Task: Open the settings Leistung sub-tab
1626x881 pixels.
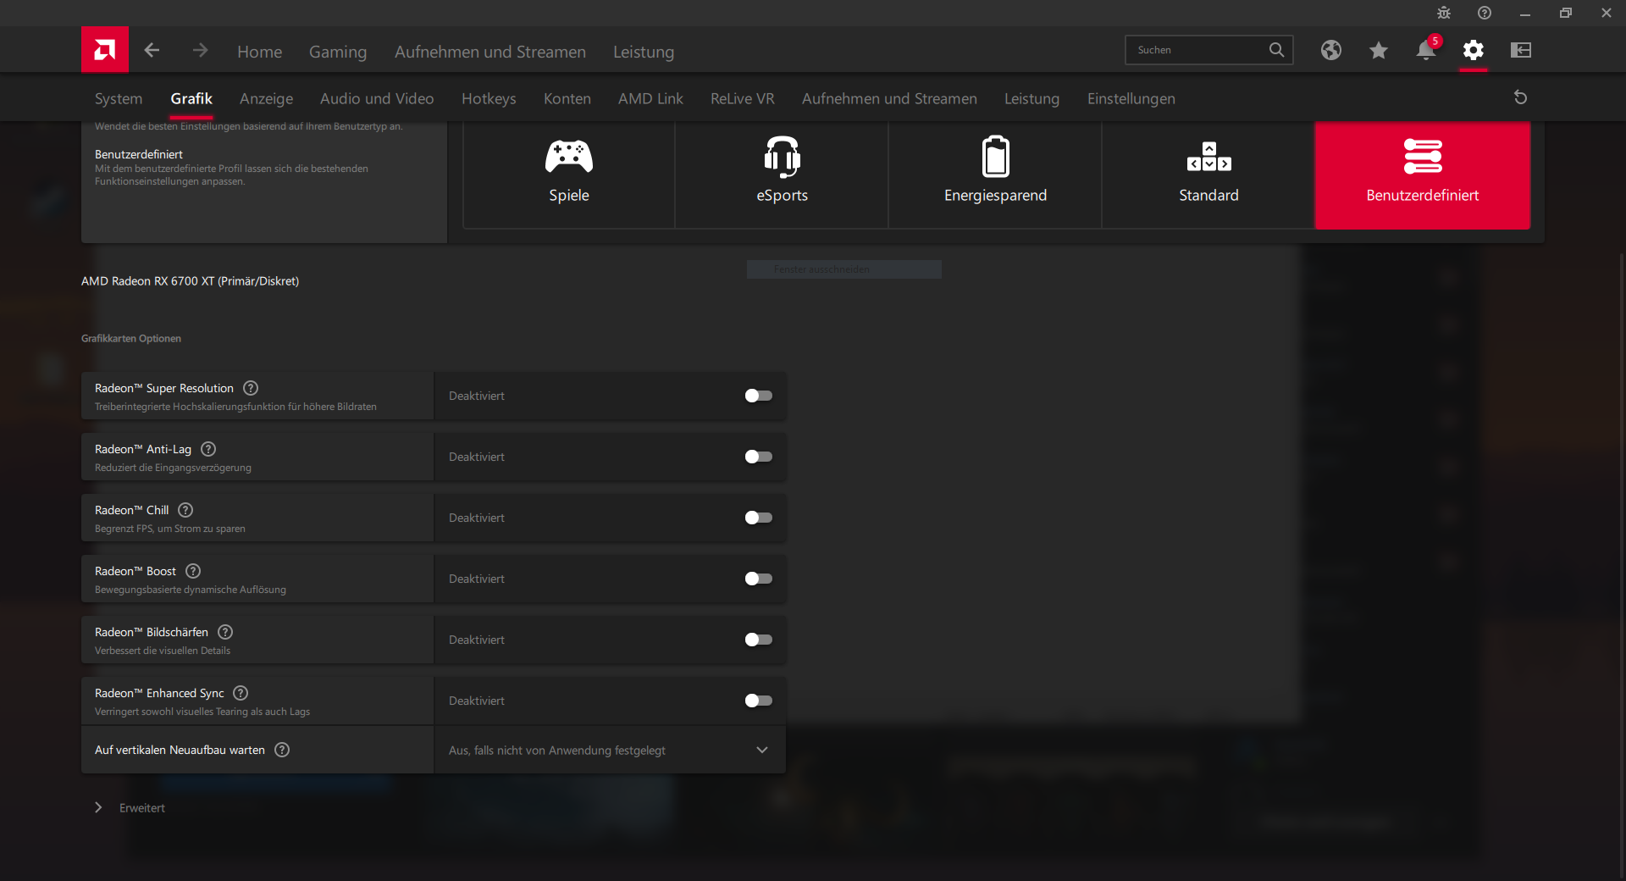Action: (1031, 98)
